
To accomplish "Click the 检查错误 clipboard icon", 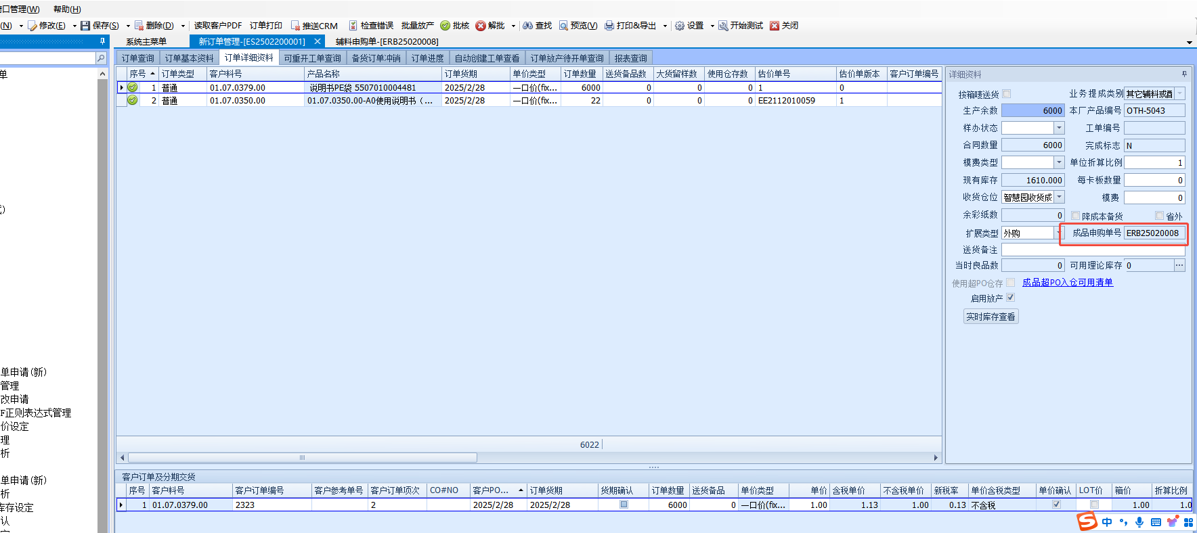I will (x=353, y=26).
